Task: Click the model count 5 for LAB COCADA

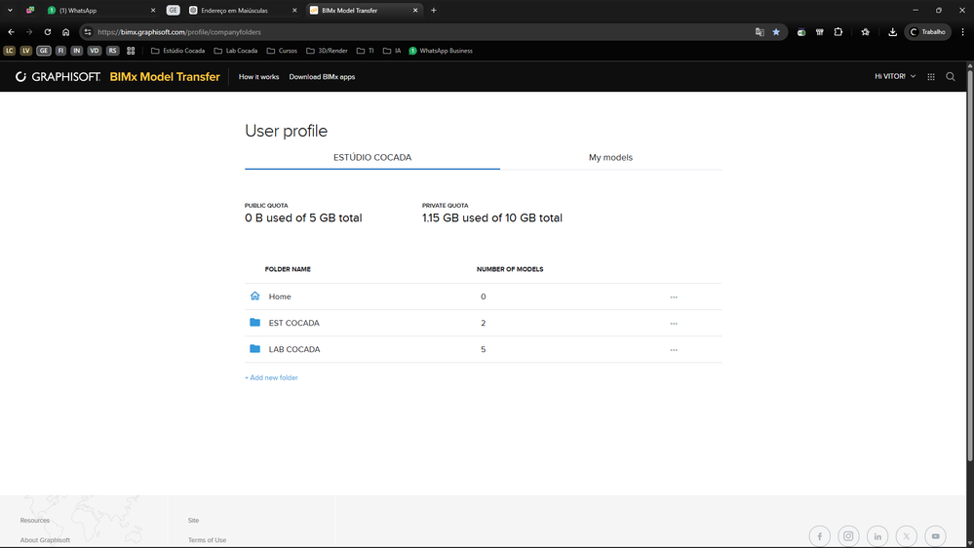Action: [x=483, y=349]
